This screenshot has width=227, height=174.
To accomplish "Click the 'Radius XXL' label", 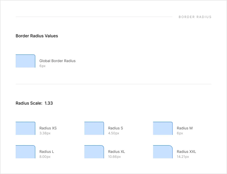I will (x=186, y=152).
